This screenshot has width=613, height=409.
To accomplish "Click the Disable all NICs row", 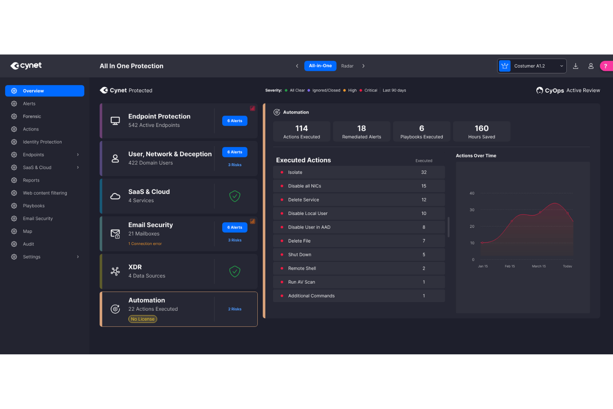I will pyautogui.click(x=359, y=186).
